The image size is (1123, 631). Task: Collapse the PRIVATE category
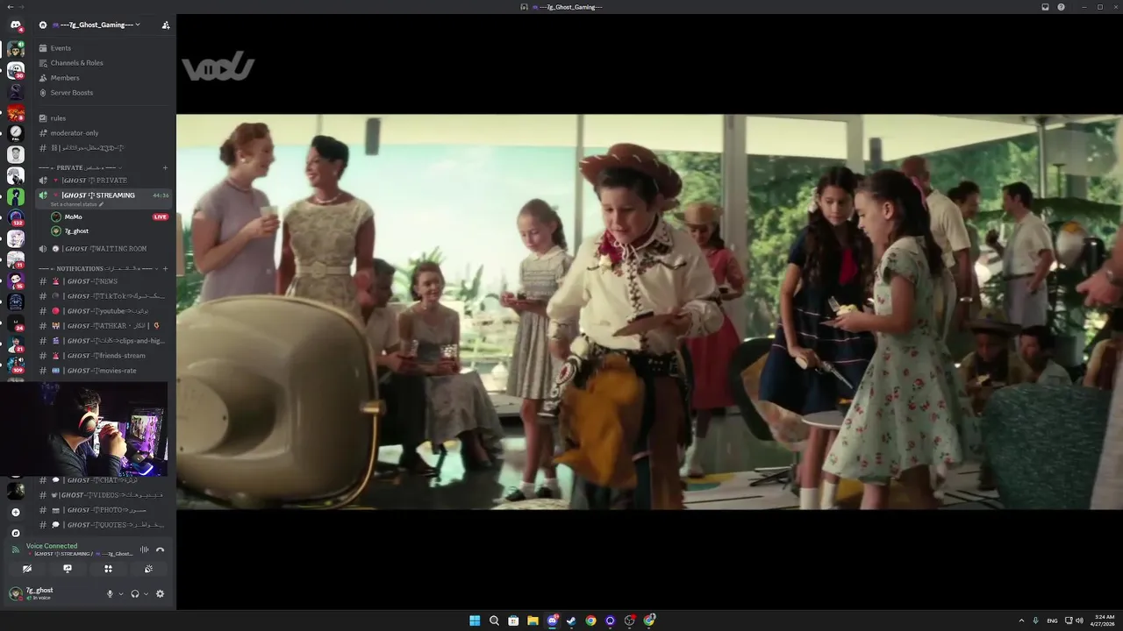pos(79,167)
